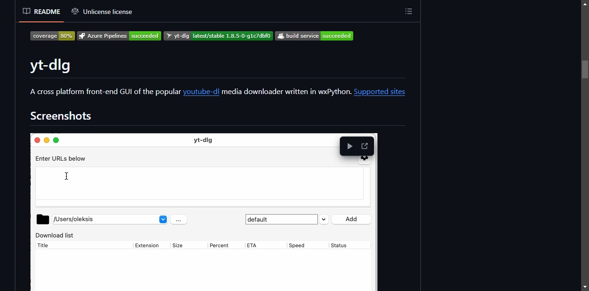Click the yt-dlg latest/stable snap badge
The image size is (589, 291).
218,36
